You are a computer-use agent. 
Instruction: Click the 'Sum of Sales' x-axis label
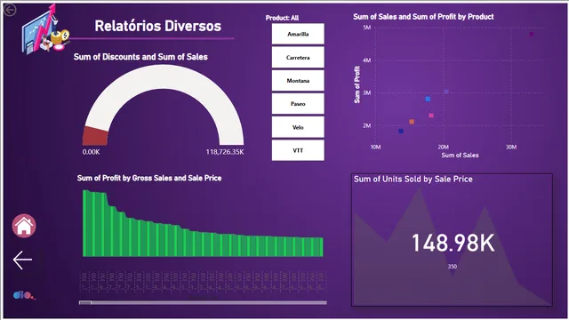pyautogui.click(x=460, y=156)
